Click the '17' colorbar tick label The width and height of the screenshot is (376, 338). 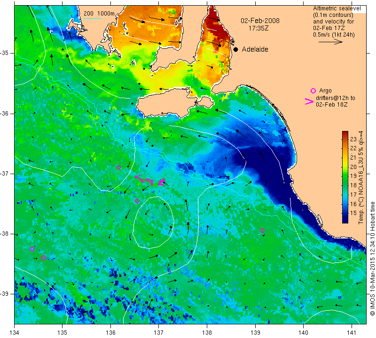(x=353, y=194)
